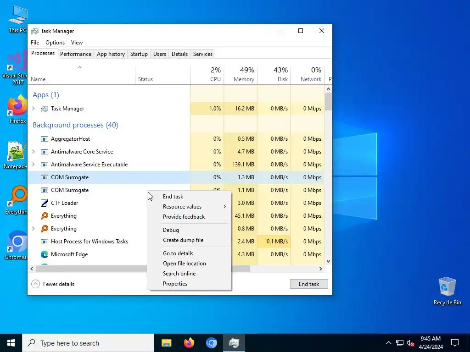This screenshot has height=352, width=470.
Task: Open Properties from context menu
Action: coord(189,284)
